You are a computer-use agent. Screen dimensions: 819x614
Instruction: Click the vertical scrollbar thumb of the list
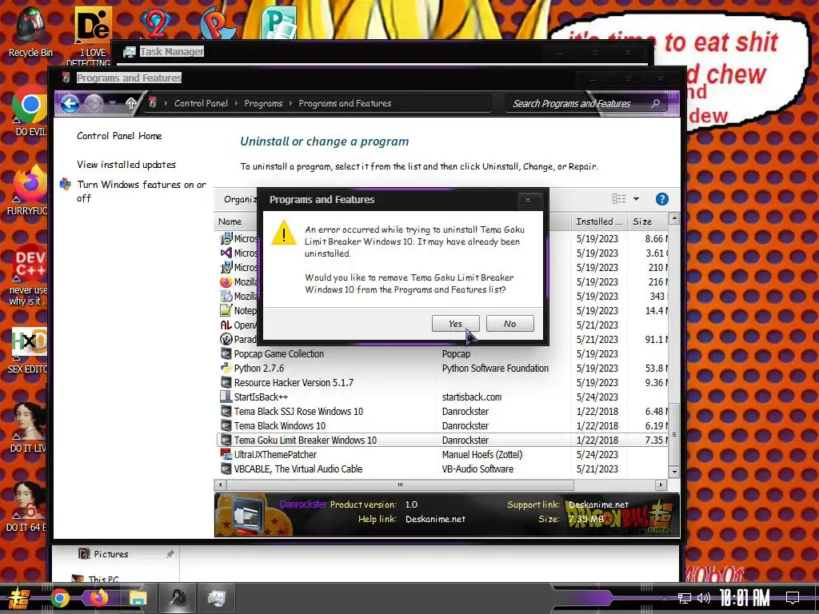point(673,434)
